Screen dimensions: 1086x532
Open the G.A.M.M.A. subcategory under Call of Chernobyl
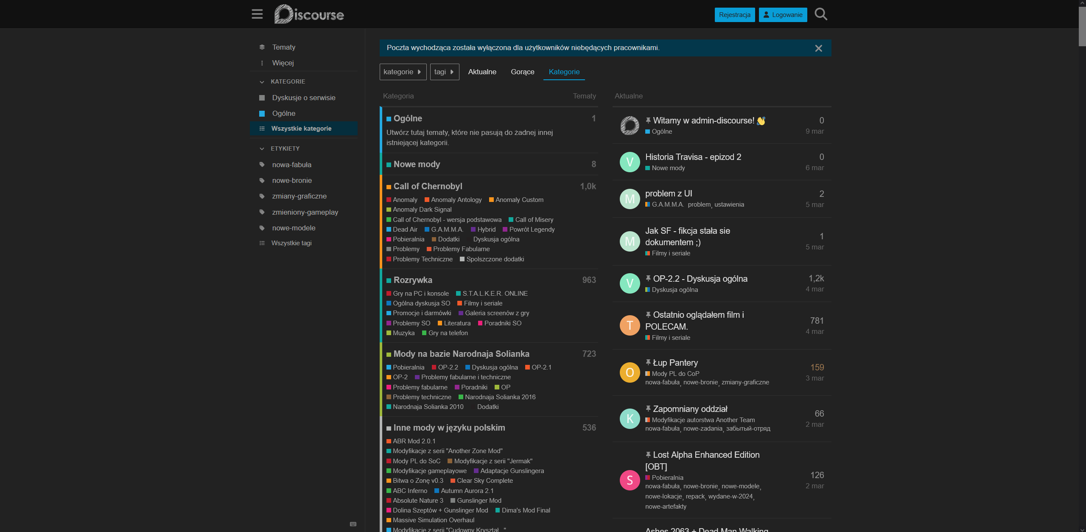click(447, 230)
